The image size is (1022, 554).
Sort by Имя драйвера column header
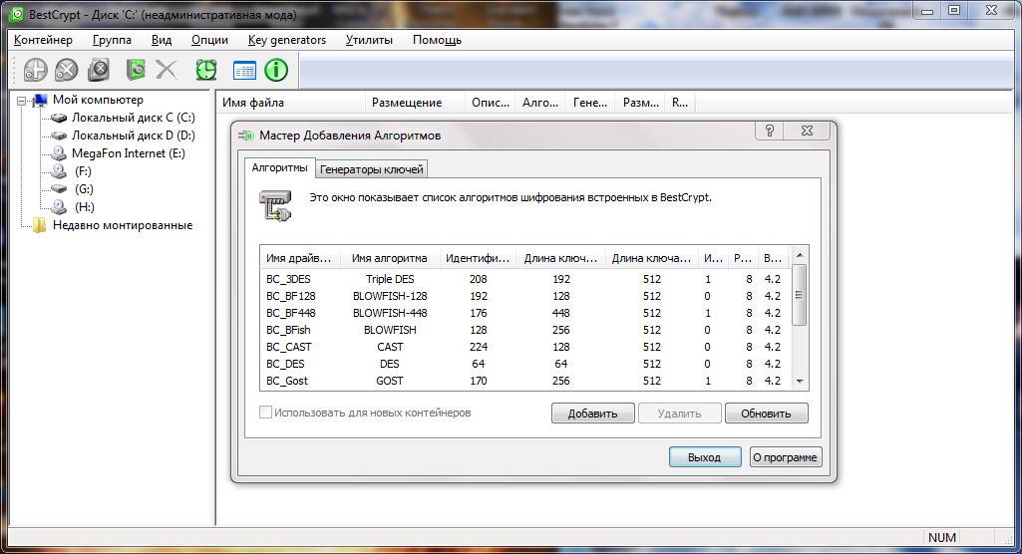click(x=298, y=258)
